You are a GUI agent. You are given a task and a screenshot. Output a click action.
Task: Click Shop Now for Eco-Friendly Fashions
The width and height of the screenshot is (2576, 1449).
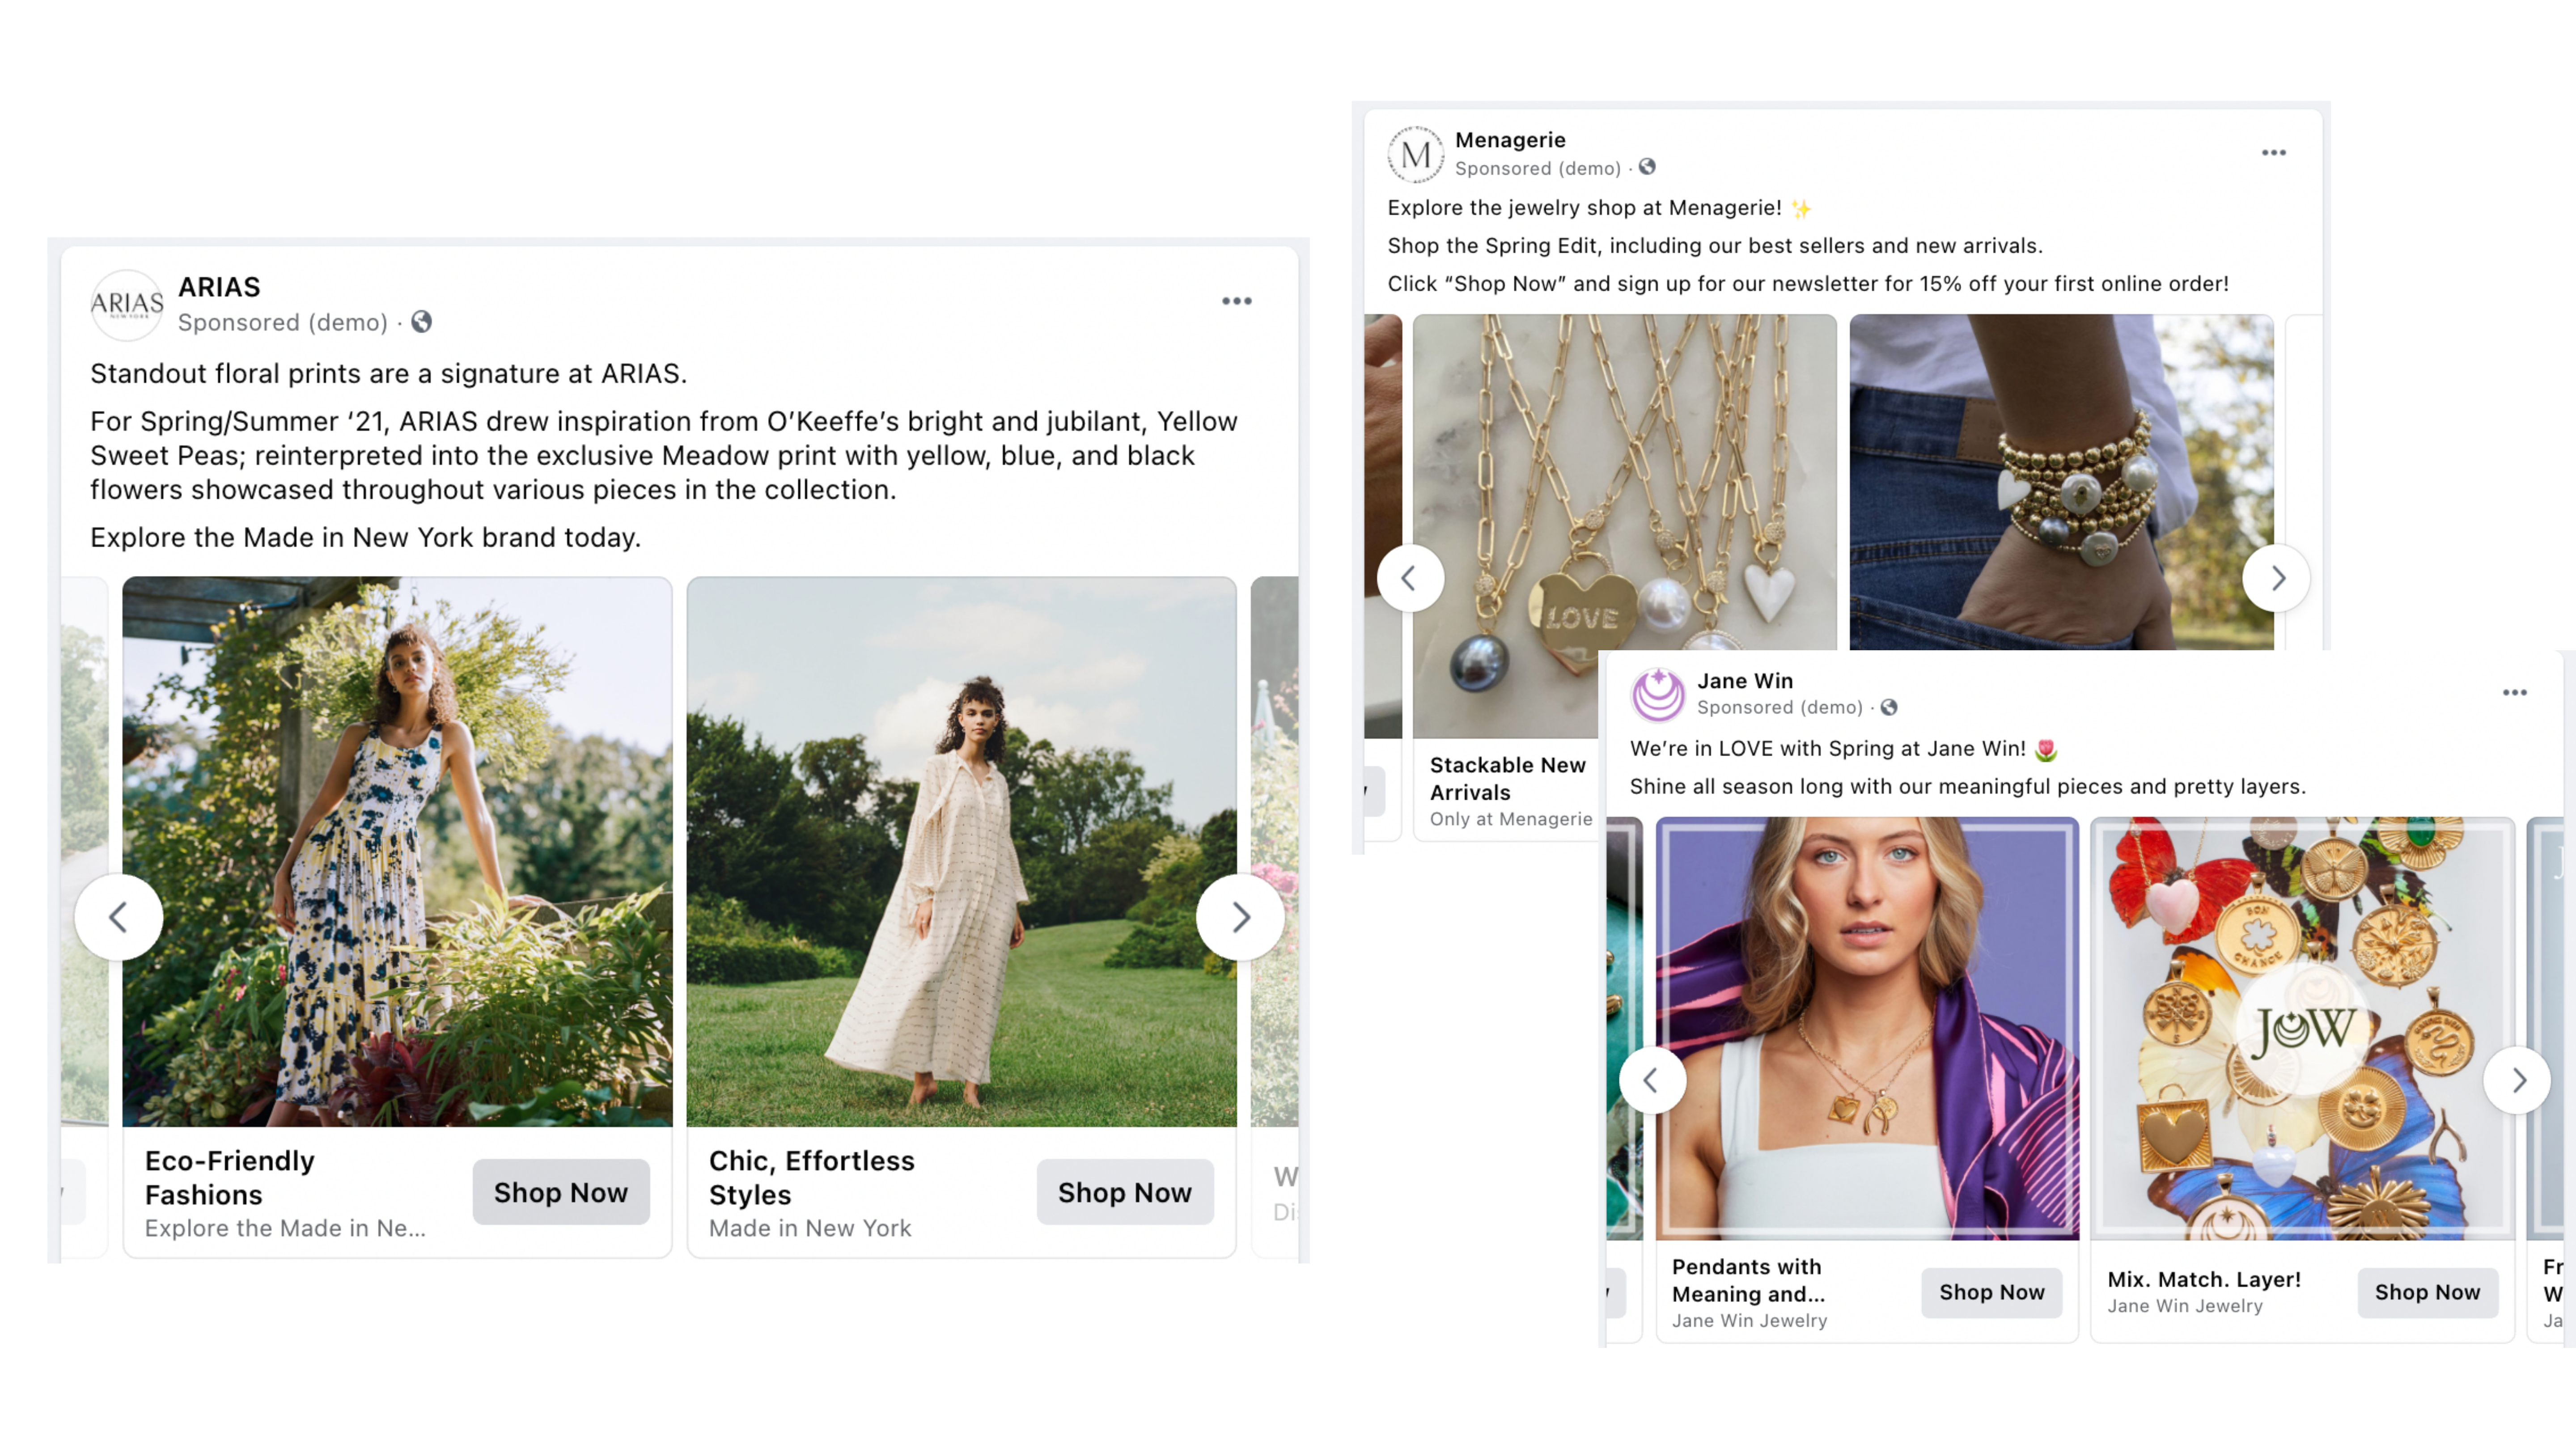click(x=561, y=1192)
